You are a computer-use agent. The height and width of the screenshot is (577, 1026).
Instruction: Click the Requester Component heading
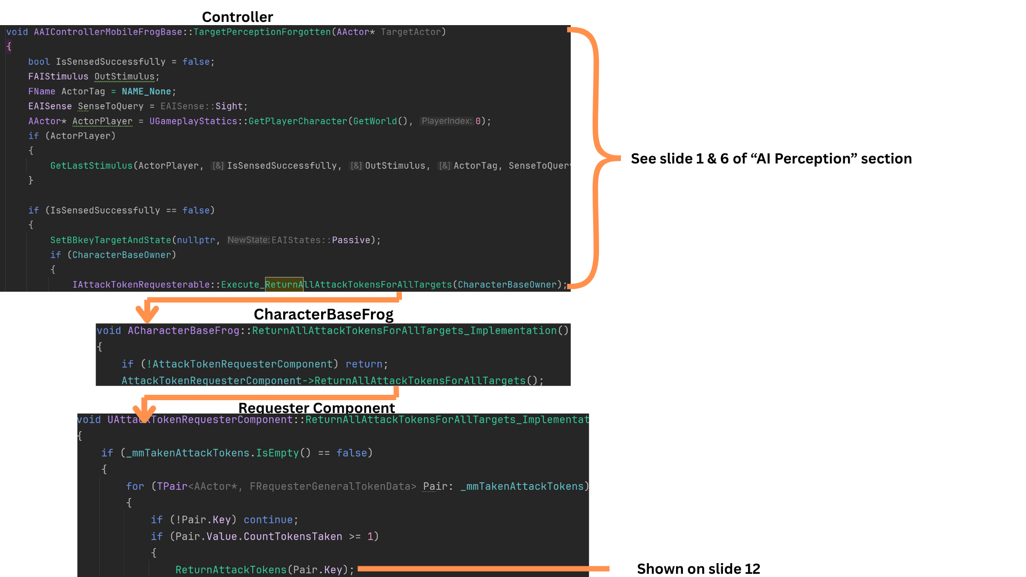[x=316, y=408]
